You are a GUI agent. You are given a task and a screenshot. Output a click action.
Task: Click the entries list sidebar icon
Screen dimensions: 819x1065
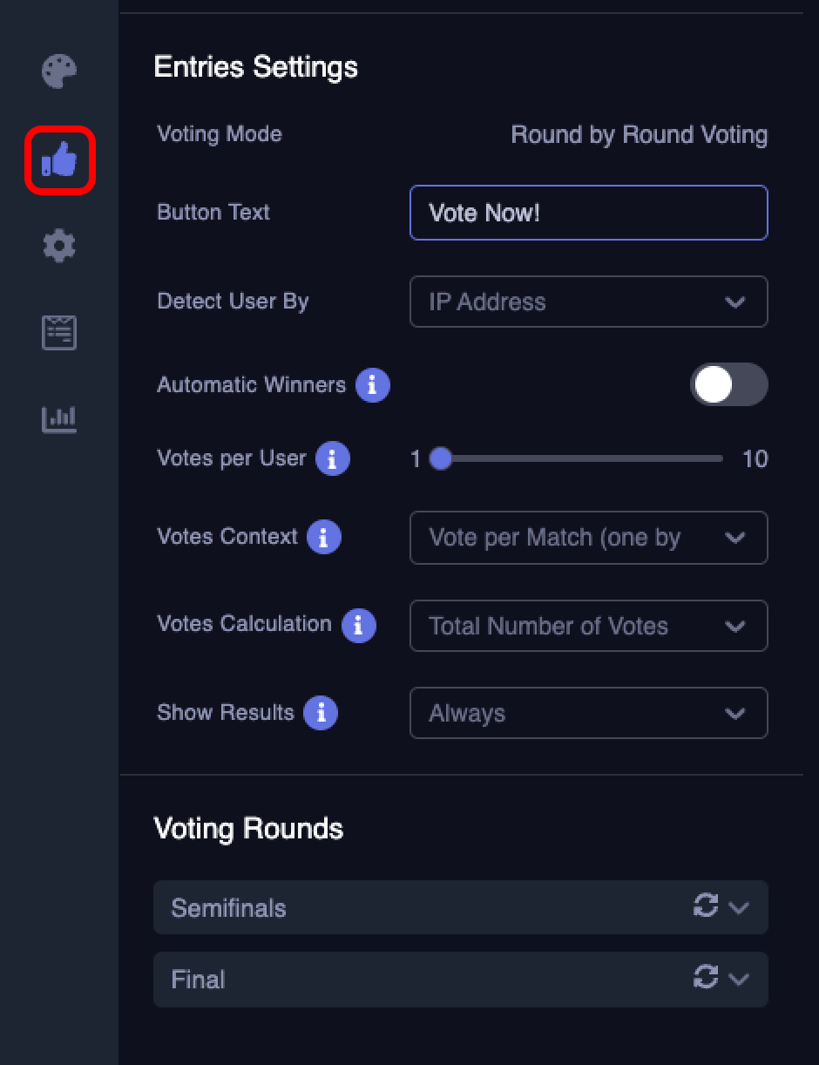click(58, 332)
